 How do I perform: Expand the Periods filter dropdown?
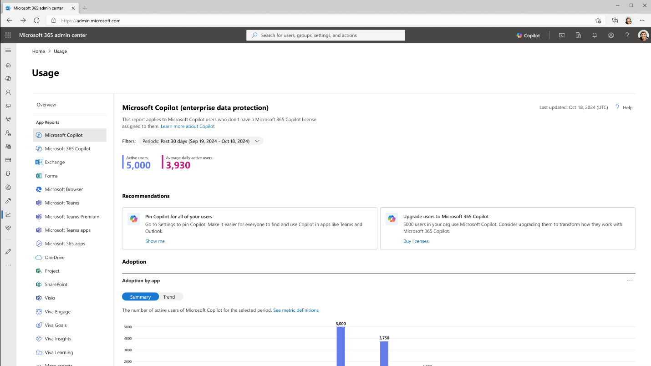click(201, 141)
